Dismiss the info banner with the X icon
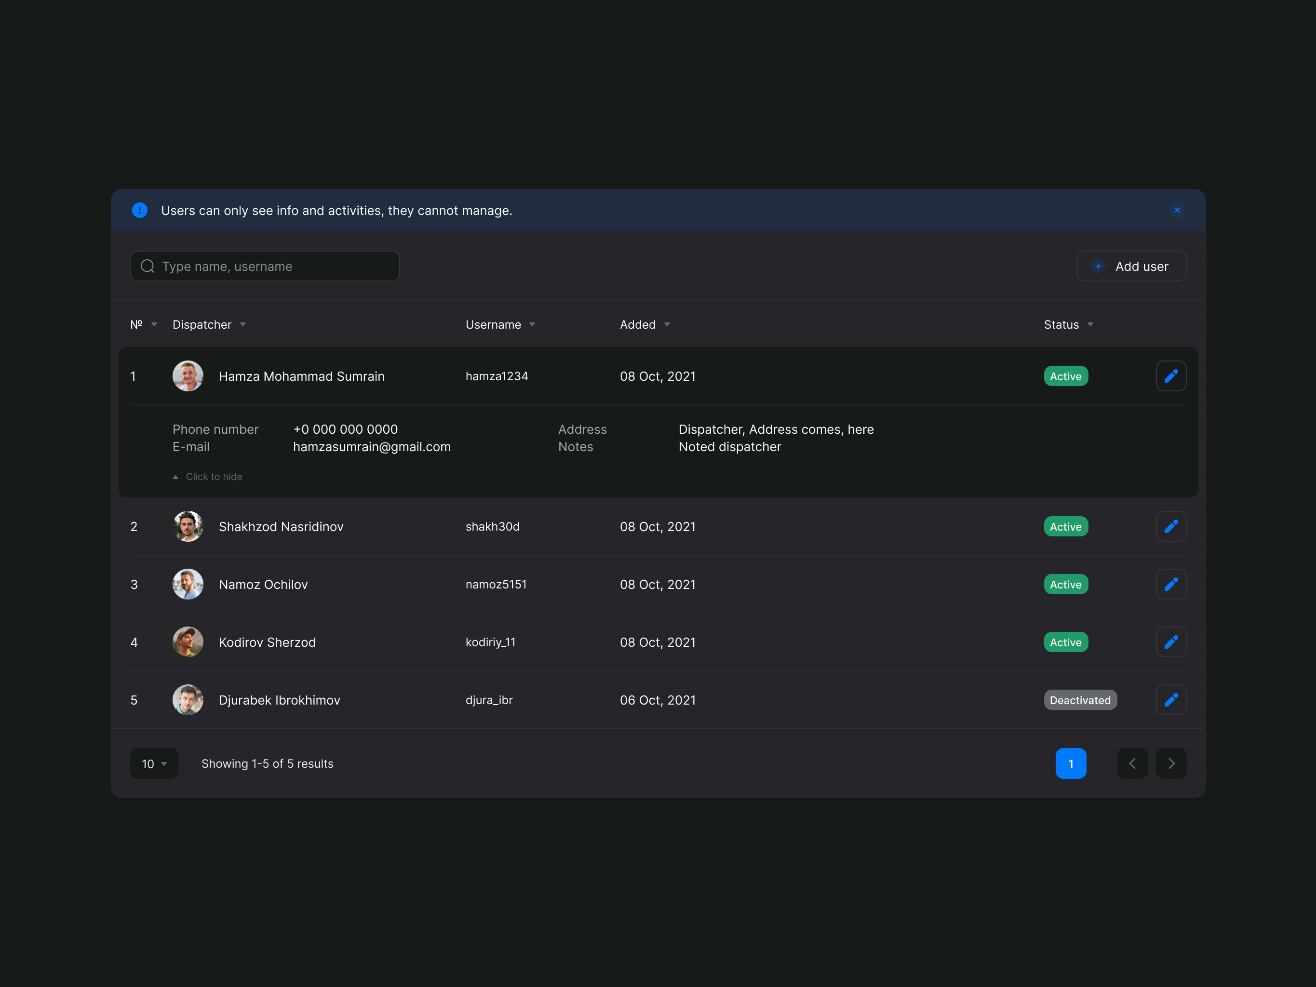This screenshot has height=987, width=1316. tap(1177, 210)
